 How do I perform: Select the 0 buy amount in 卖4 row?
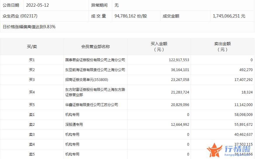click(188, 144)
